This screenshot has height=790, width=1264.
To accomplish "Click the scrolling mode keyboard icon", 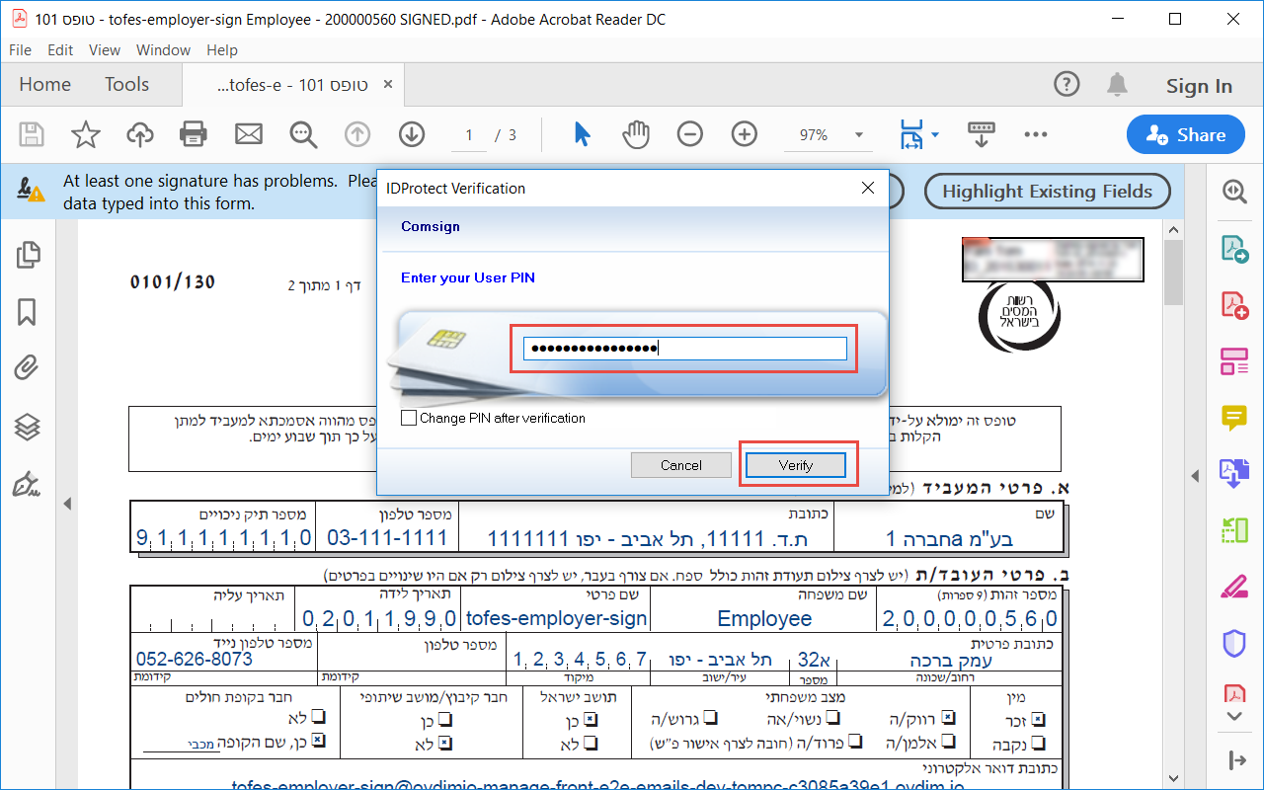I will click(x=981, y=135).
